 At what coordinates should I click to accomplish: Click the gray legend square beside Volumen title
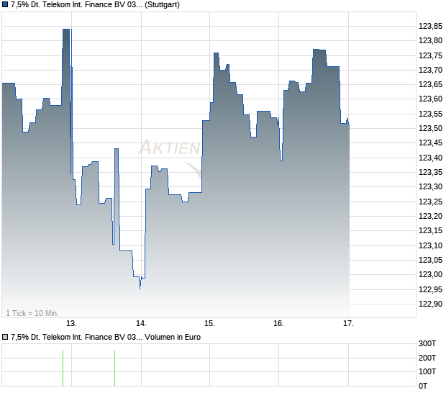(x=5, y=338)
